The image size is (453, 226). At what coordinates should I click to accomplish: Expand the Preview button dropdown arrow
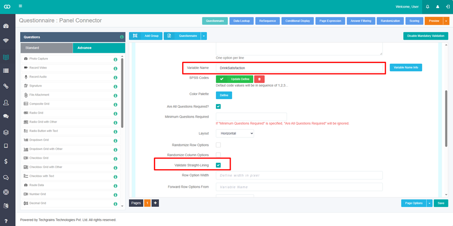click(446, 21)
